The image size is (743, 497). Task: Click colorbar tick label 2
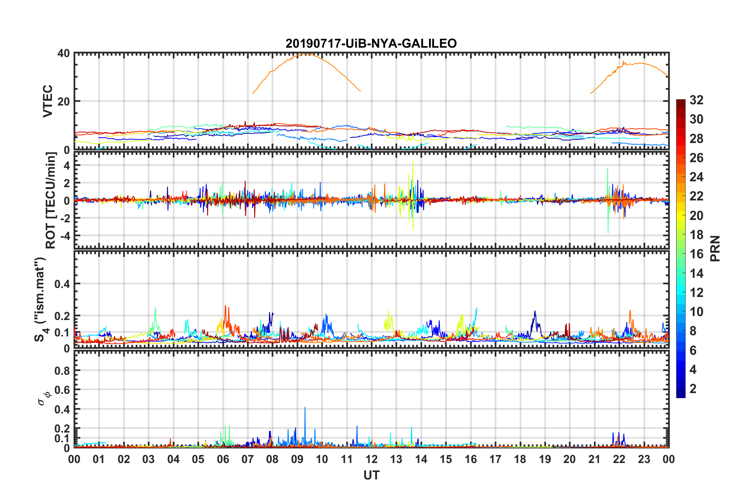point(693,388)
